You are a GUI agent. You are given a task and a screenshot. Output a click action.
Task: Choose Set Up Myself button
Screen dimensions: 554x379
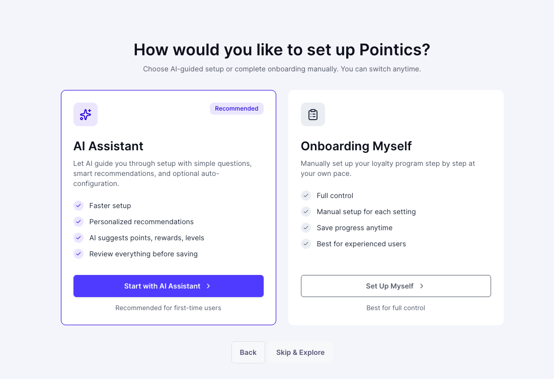[395, 286]
